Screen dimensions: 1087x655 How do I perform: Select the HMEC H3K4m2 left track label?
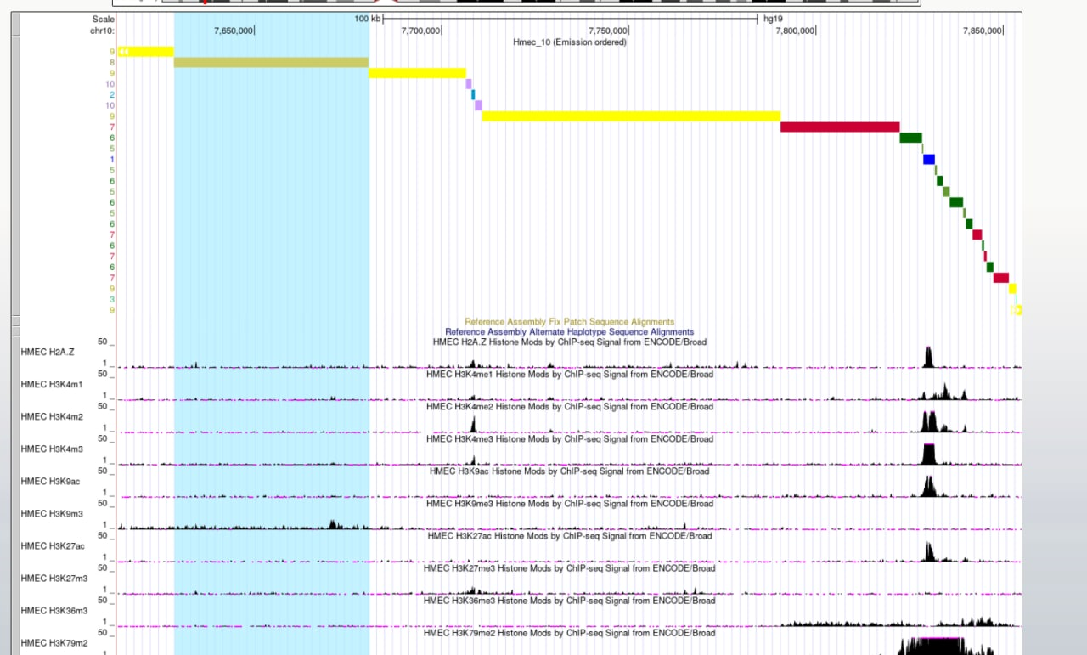pos(51,416)
